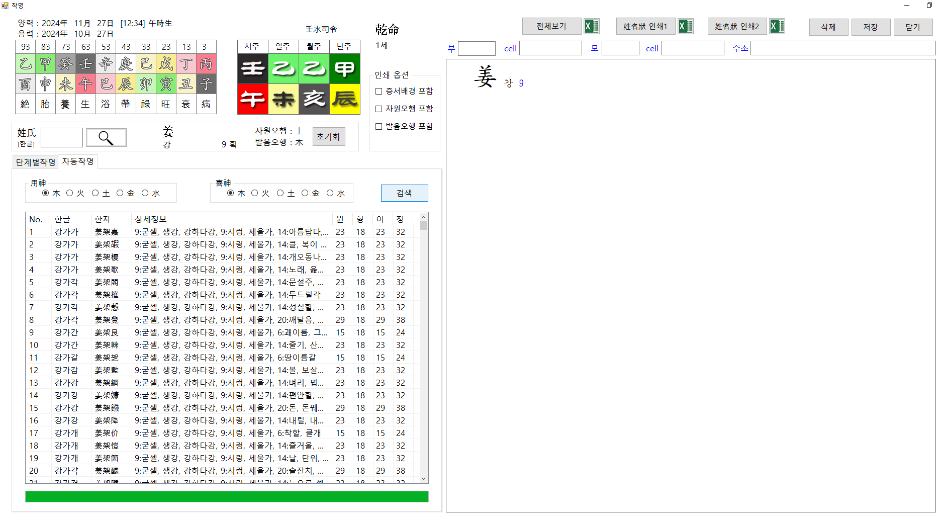Select row 1 강가가 in results
Image resolution: width=942 pixels, height=523 pixels.
click(x=222, y=232)
